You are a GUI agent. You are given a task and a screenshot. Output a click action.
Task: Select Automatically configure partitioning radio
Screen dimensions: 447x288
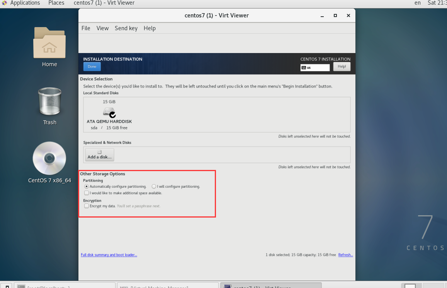[x=87, y=186]
